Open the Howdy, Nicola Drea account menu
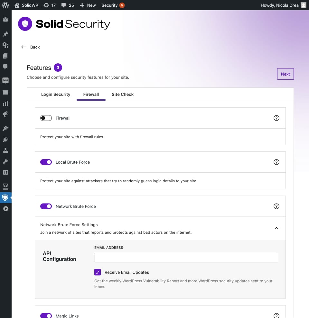 [x=284, y=5]
